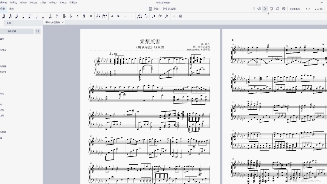
Task: Toggle rest input
Action: coord(57,16)
